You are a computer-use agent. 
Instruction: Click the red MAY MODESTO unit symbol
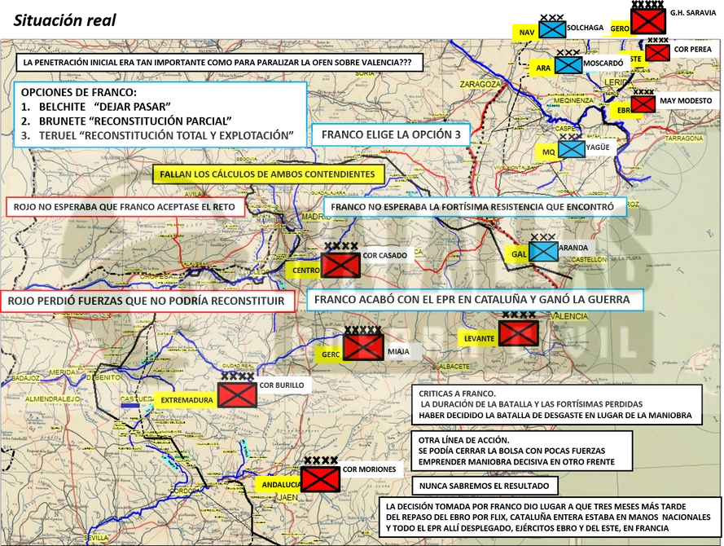(643, 104)
